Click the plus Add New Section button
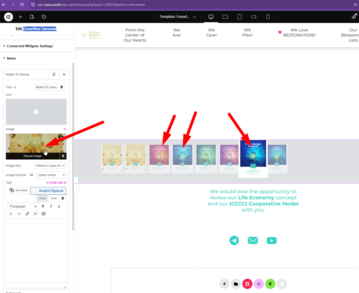This screenshot has height=293, width=359. (224, 284)
